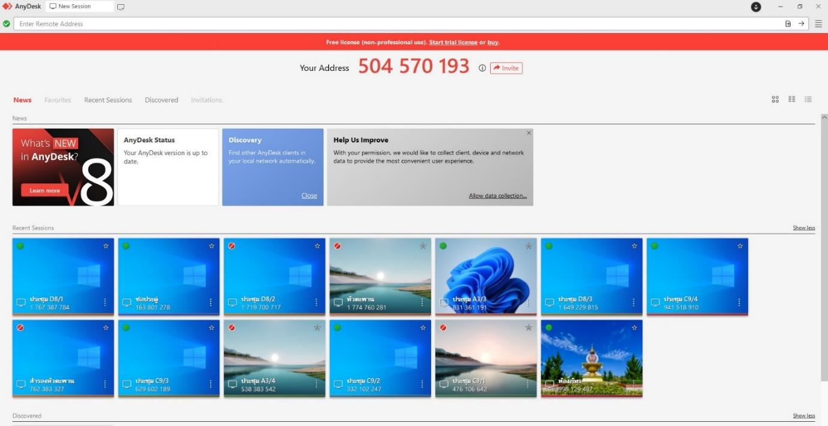Go to the Discovered tab
The image size is (828, 426).
pos(162,100)
